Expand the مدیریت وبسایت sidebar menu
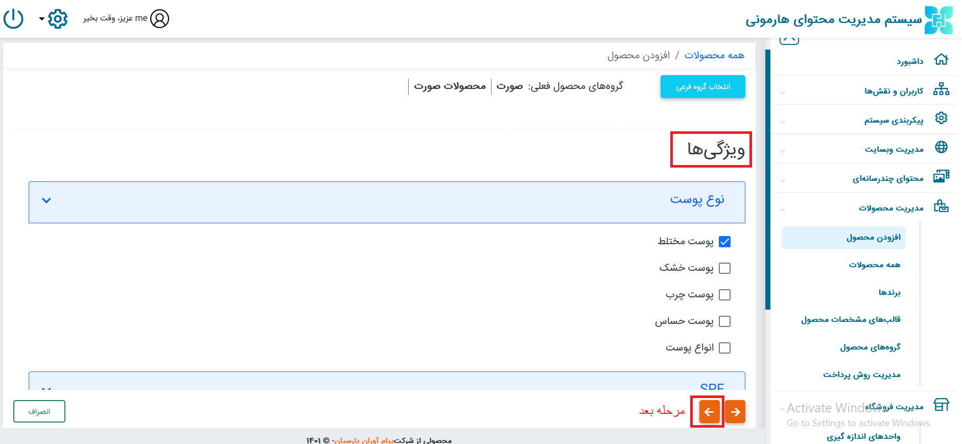962x444 pixels. click(x=894, y=149)
